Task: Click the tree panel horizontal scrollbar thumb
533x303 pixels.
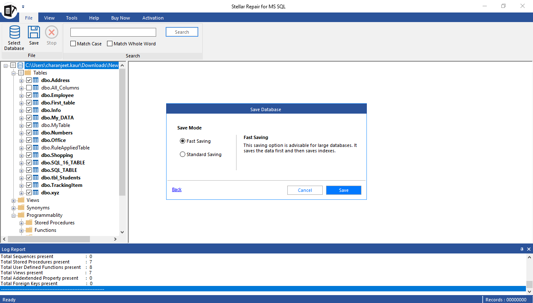Action: 49,239
